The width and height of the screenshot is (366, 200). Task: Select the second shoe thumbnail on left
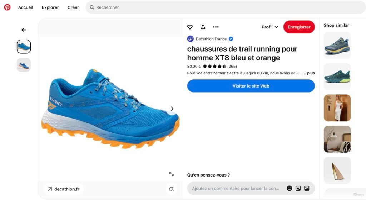[x=24, y=65]
